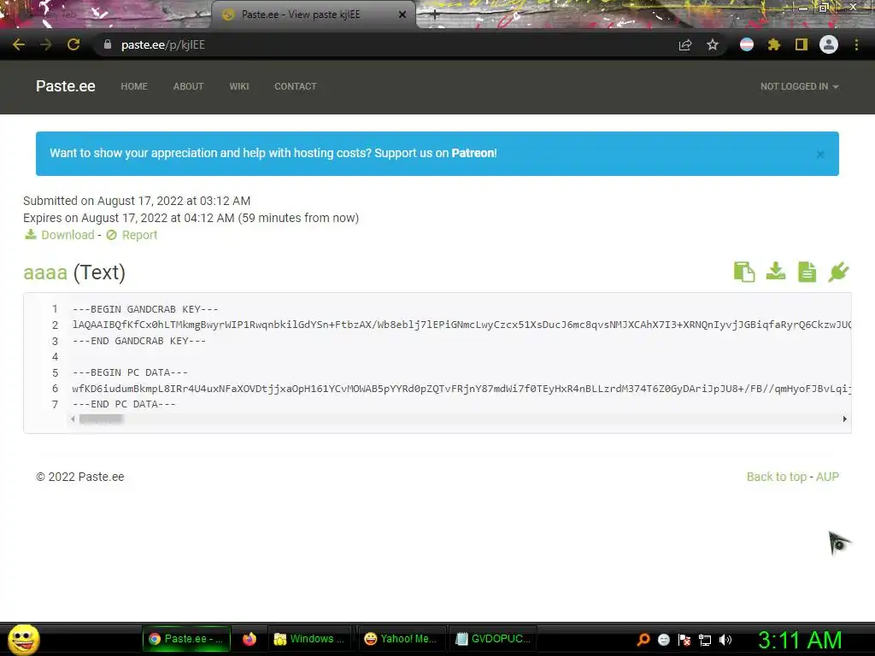The width and height of the screenshot is (875, 656).
Task: Click the Paste.ee site logo
Action: 65,86
